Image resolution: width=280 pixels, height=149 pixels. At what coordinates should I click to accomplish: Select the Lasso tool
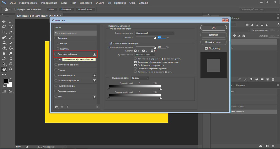pos(4,27)
